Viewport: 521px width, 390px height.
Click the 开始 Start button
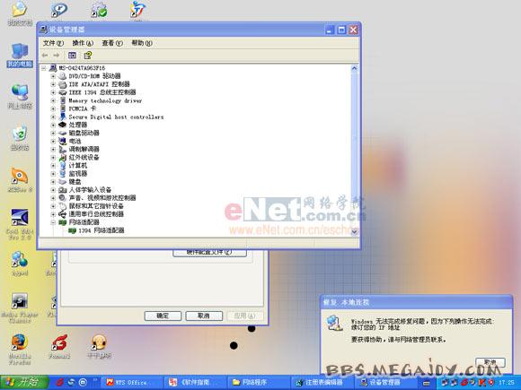pos(23,382)
